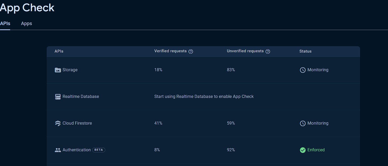The width and height of the screenshot is (388, 166).
Task: Click the Unverified requests help icon
Action: coord(268,52)
